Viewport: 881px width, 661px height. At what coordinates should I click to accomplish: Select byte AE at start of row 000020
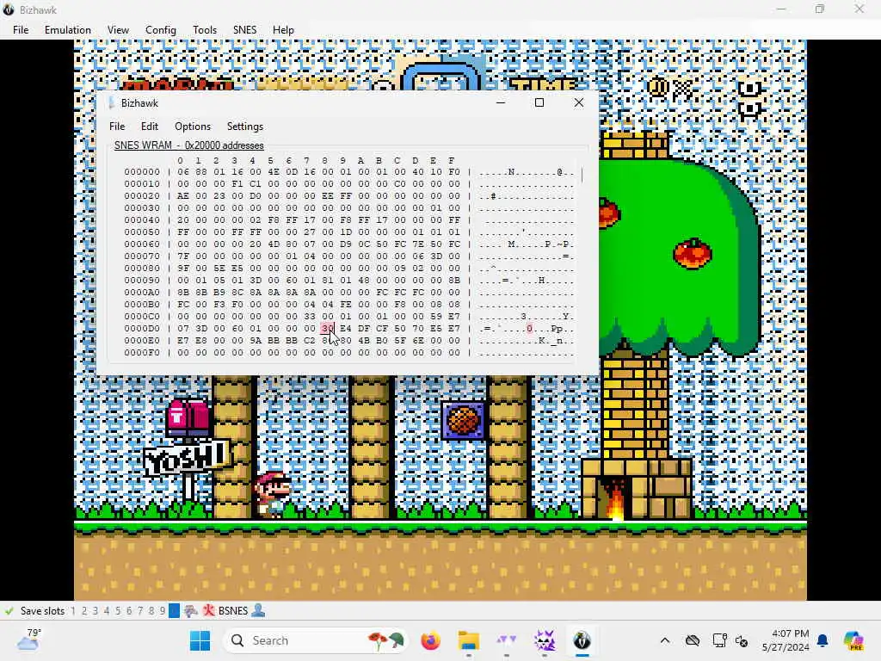tap(183, 196)
